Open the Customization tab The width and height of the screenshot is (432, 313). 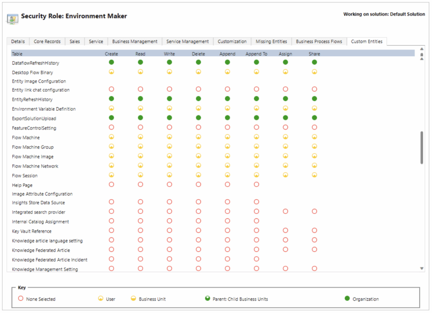coord(232,42)
